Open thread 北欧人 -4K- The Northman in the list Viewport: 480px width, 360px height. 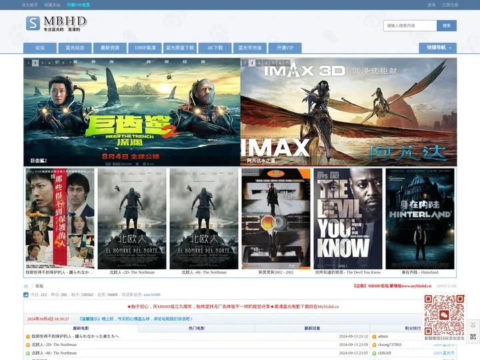54,353
